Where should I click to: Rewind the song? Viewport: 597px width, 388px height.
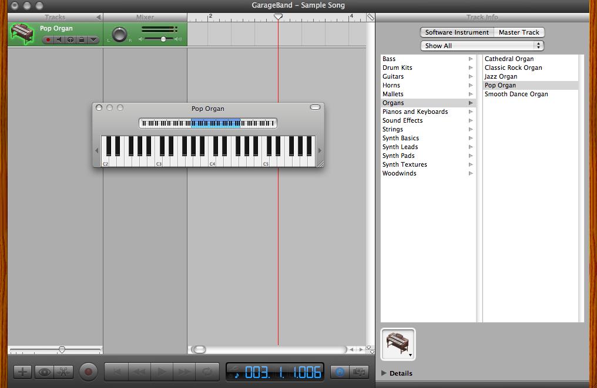(139, 372)
